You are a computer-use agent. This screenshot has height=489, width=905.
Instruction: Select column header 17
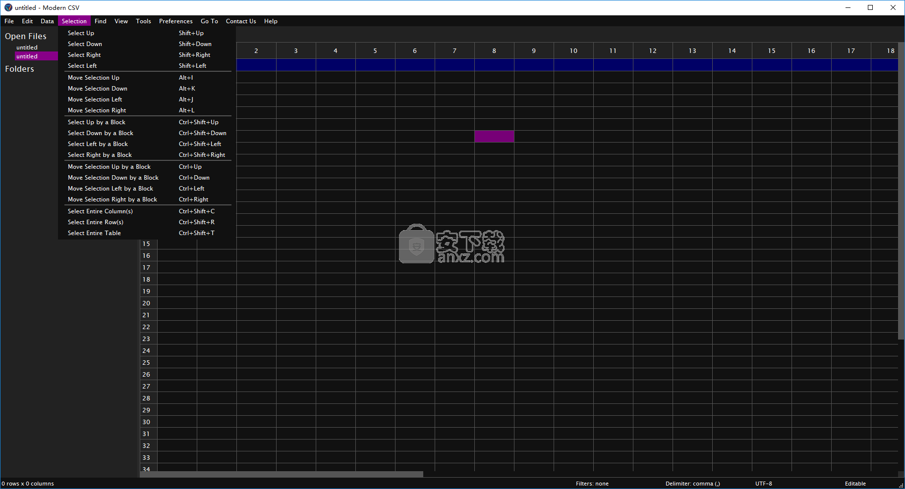[851, 51]
